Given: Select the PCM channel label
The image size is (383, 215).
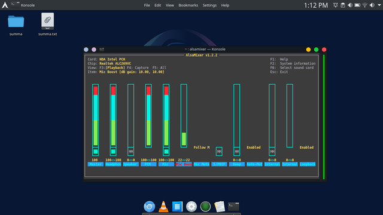Looking at the screenshot, I should [148, 164].
